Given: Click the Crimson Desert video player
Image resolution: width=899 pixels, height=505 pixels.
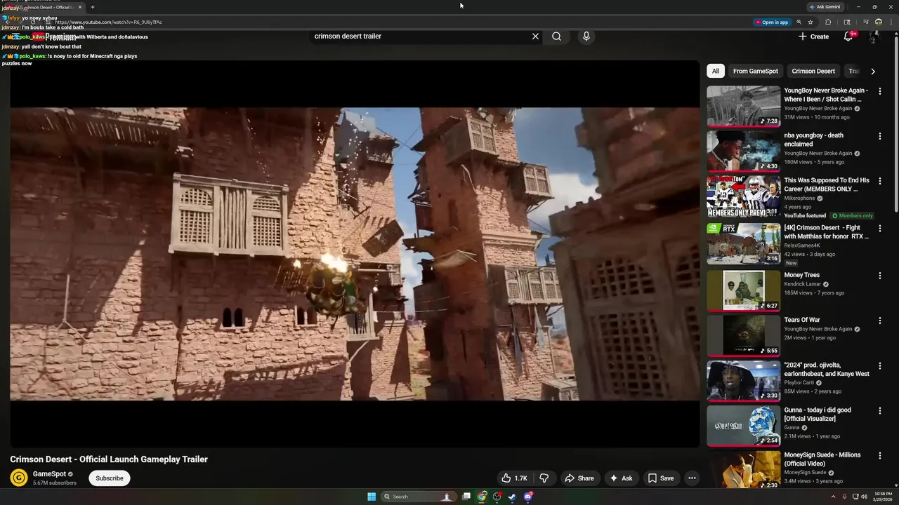Looking at the screenshot, I should coord(355,254).
